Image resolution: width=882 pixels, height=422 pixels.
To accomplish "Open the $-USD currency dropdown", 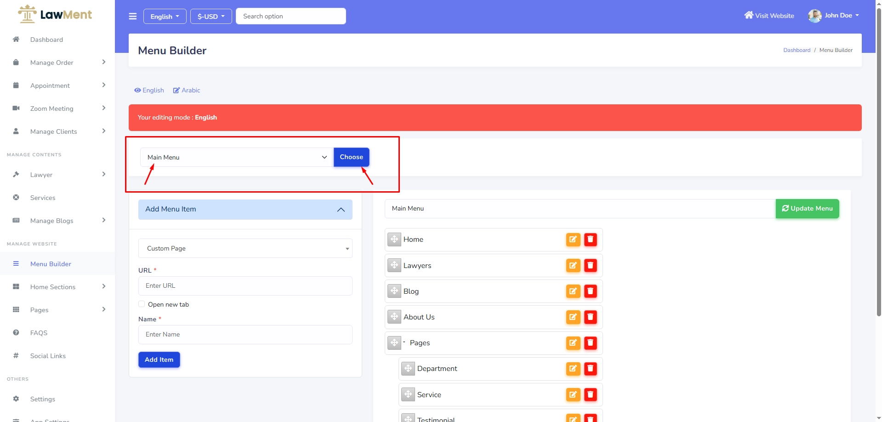I will [211, 17].
